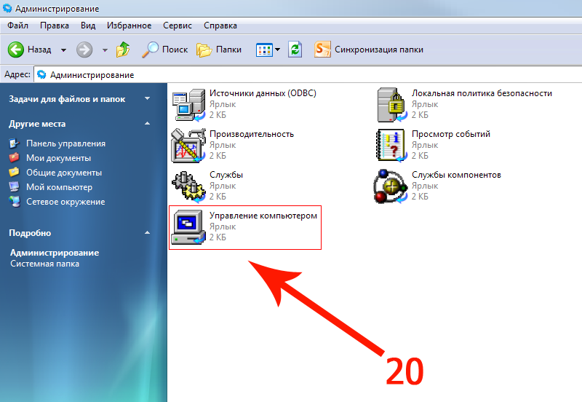This screenshot has width=582, height=402.
Task: Click the Задачи для файлов и папок heading
Action: tap(67, 99)
